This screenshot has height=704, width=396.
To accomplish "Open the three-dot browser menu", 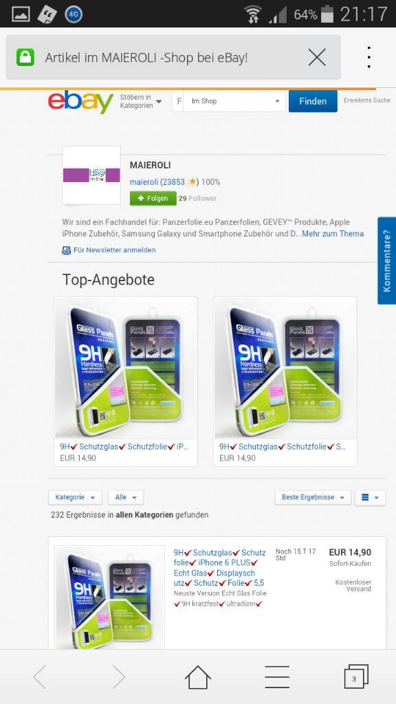I will coord(368,58).
